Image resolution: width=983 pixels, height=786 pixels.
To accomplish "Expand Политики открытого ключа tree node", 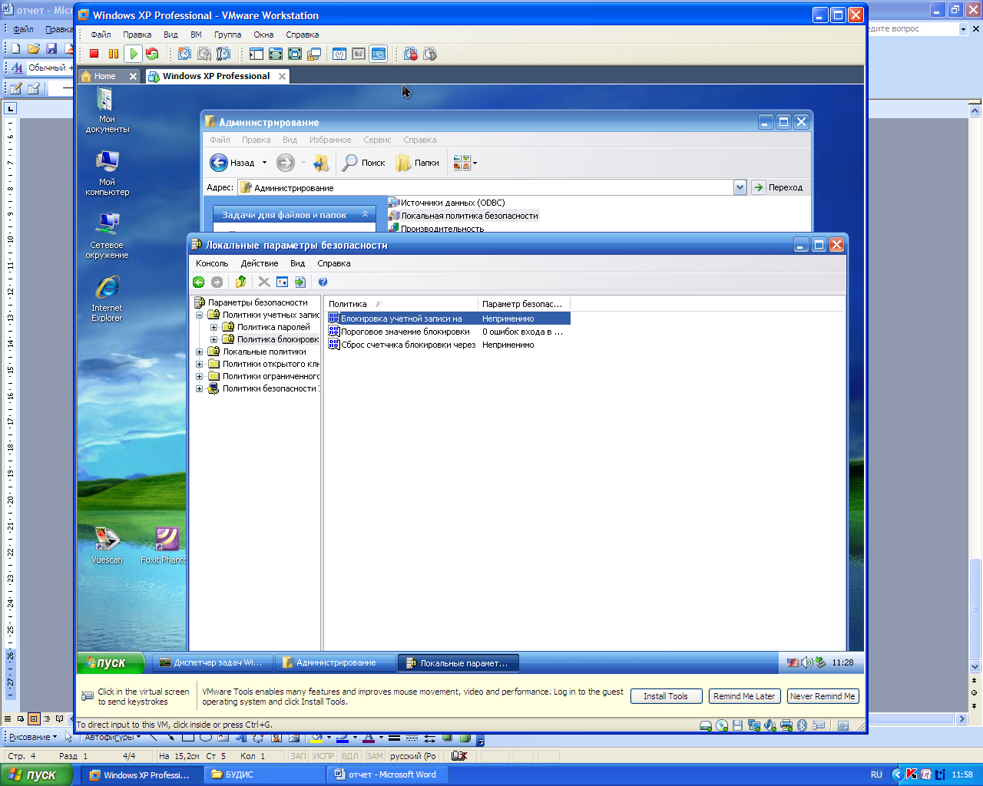I will [x=200, y=364].
